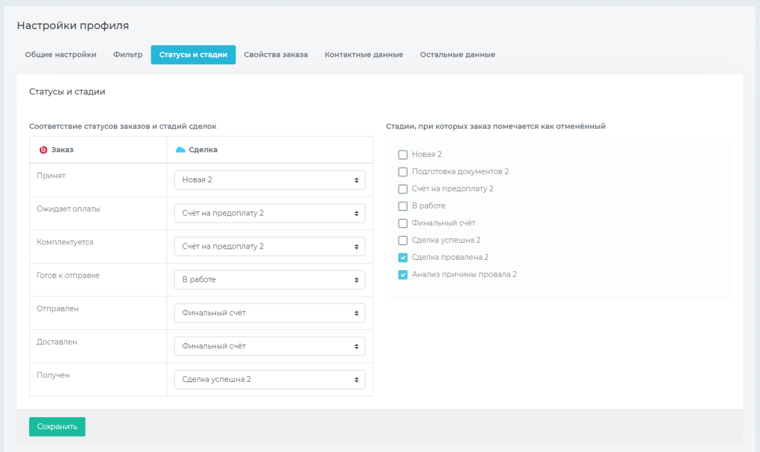The width and height of the screenshot is (760, 452).
Task: Select the Контактные данные tab
Action: point(364,55)
